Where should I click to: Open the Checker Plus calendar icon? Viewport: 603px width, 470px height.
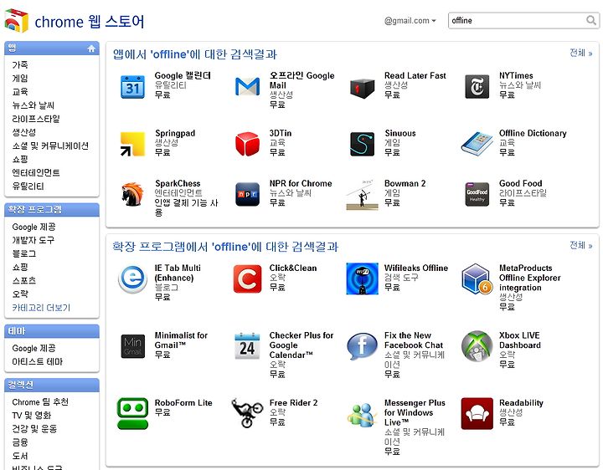point(247,346)
